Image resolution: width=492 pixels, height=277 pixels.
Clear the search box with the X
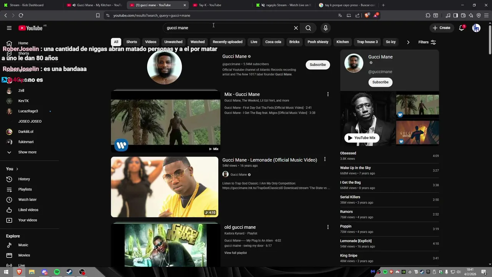(x=296, y=28)
